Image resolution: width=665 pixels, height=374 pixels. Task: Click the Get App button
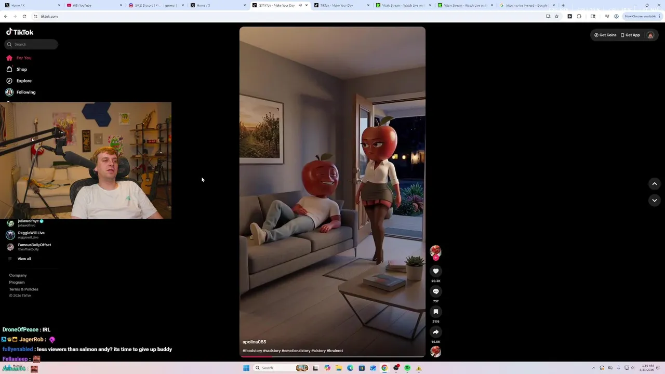pyautogui.click(x=630, y=35)
